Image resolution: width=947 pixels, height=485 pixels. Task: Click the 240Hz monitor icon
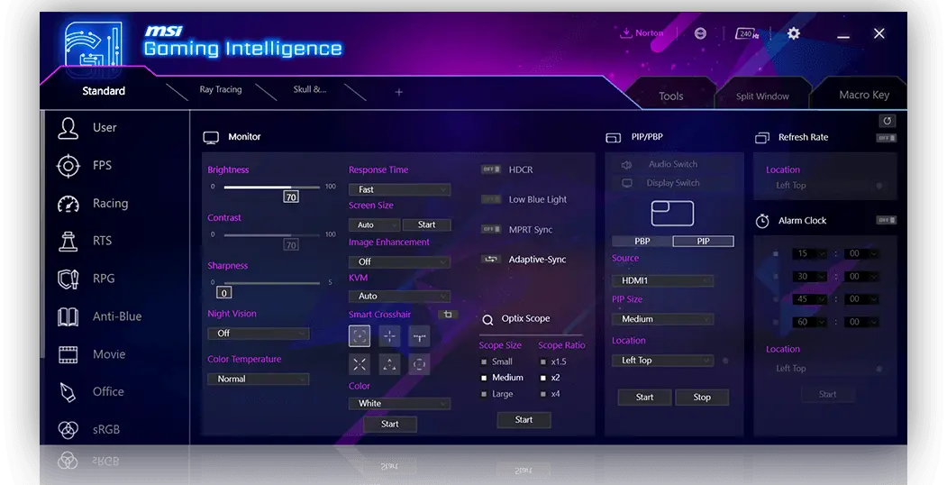click(745, 33)
